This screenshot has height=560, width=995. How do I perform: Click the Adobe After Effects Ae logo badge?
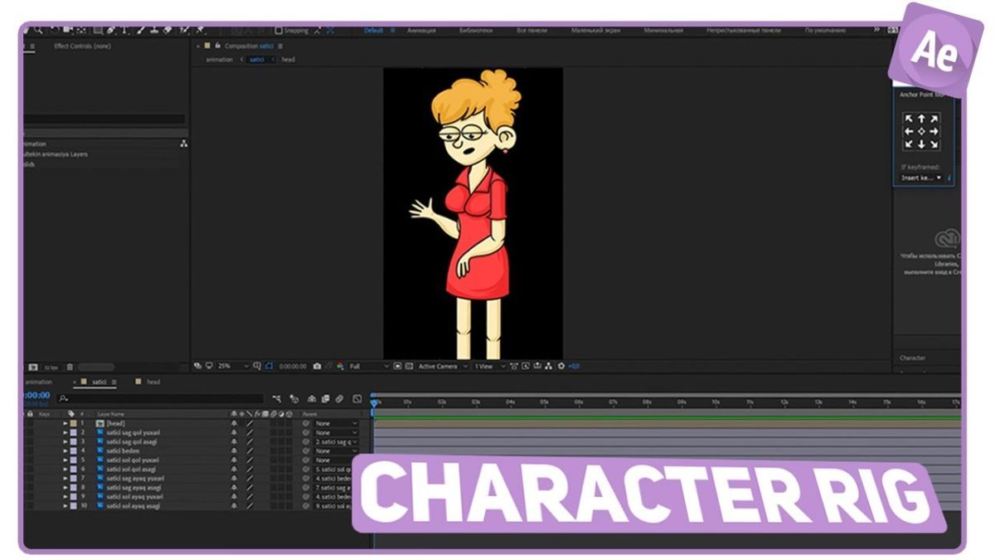pos(935,50)
